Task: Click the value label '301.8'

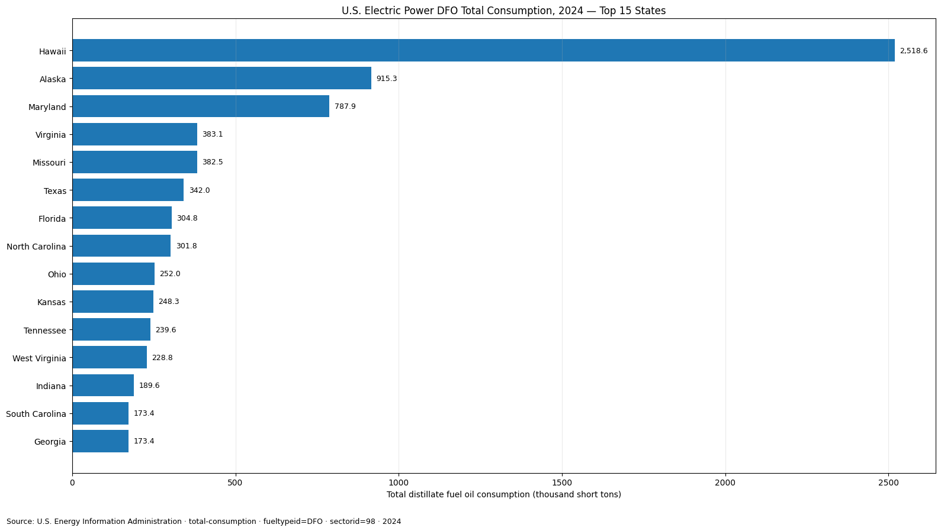Action: [x=187, y=246]
